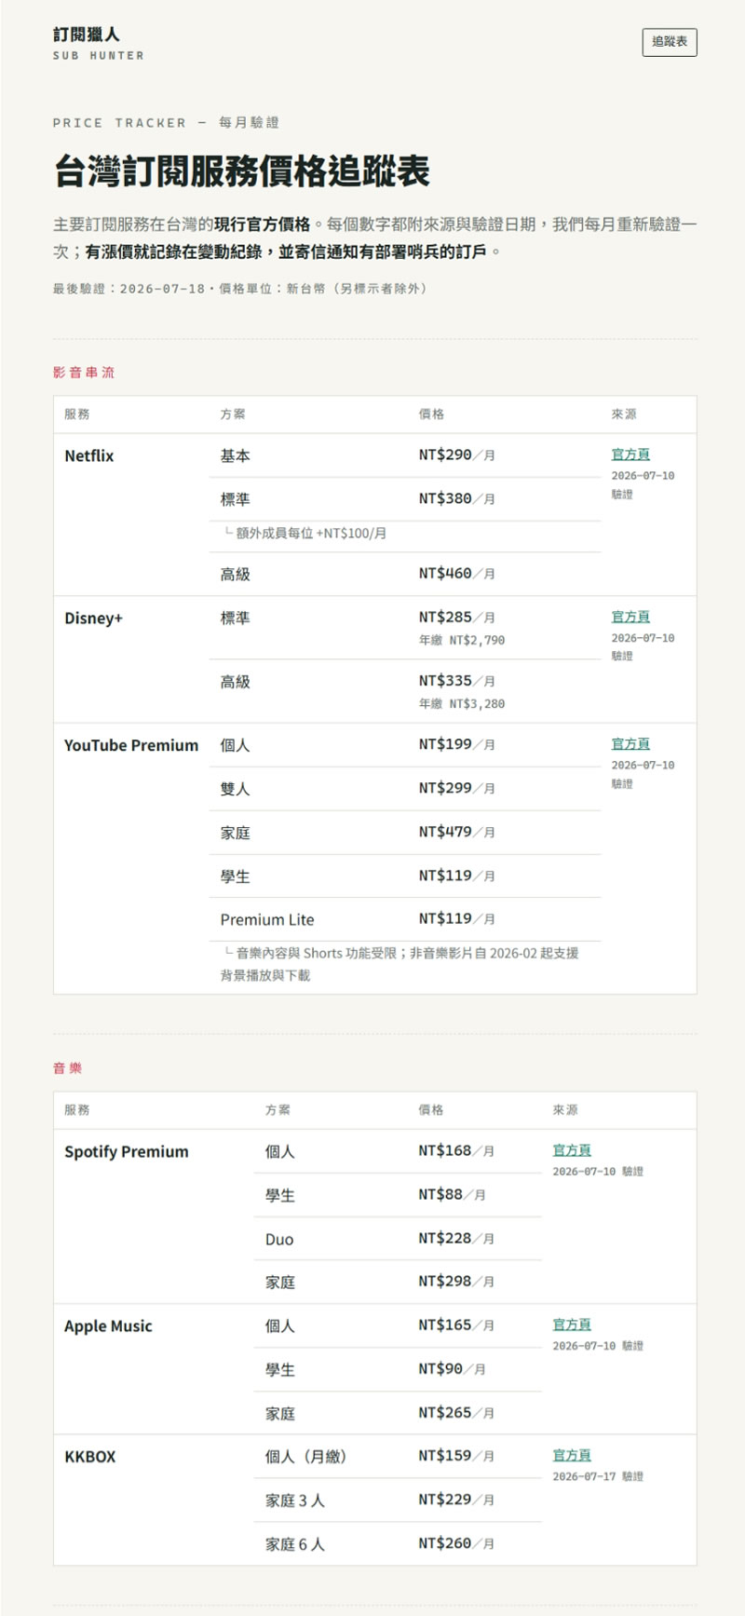Select Spotify 個人 price NT$168/月
Screen dimensions: 745x1616
[x=457, y=1150]
